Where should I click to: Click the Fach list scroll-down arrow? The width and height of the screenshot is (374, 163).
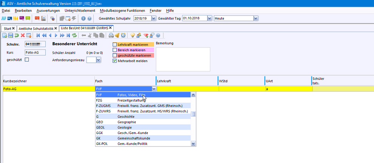click(x=193, y=144)
